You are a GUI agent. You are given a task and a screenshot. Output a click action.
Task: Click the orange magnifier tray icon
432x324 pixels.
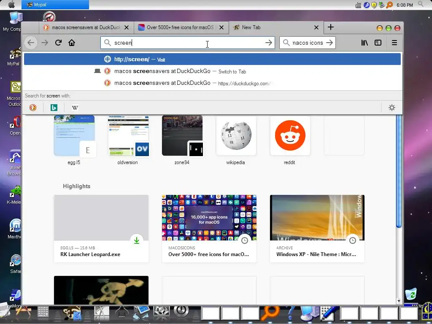pyautogui.click(x=389, y=5)
